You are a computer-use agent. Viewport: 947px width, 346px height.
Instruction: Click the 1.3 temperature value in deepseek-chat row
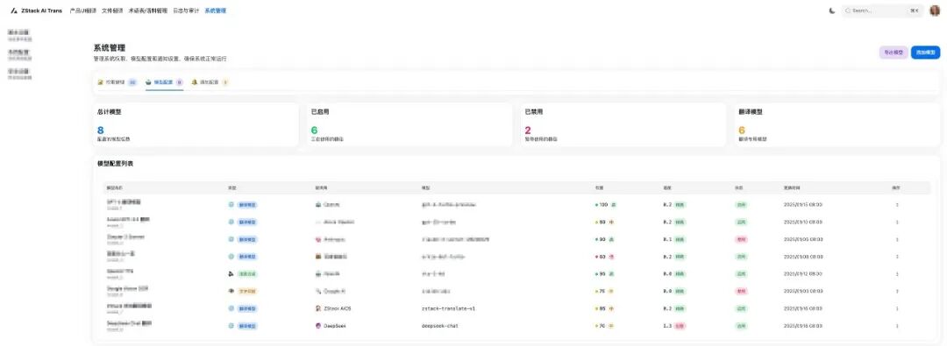666,326
